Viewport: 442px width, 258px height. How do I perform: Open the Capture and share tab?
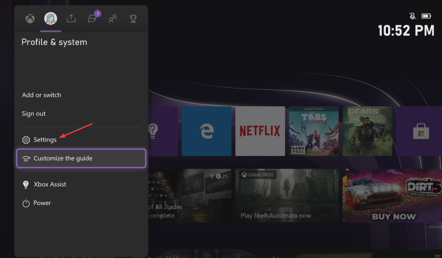coord(71,19)
